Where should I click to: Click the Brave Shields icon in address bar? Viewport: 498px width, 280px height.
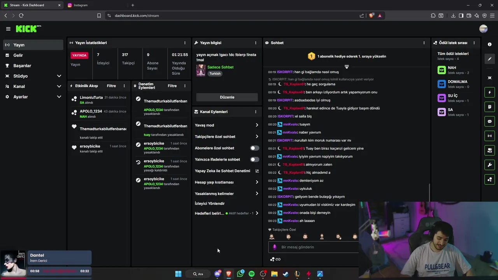click(371, 16)
